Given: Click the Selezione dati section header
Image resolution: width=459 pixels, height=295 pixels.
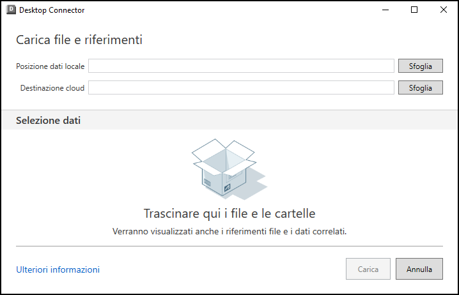Looking at the screenshot, I should point(49,120).
